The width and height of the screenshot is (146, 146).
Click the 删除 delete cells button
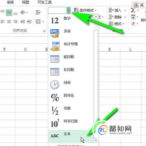point(115,17)
